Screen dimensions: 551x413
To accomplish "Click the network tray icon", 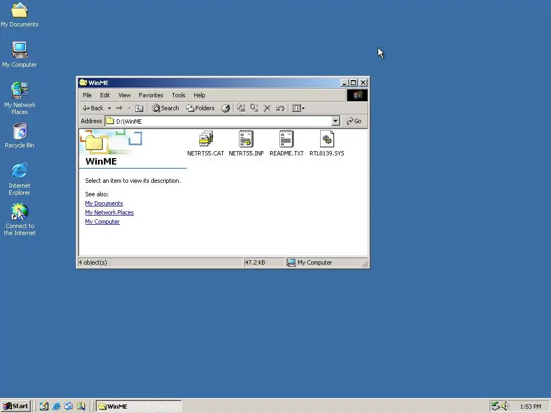I will click(496, 407).
